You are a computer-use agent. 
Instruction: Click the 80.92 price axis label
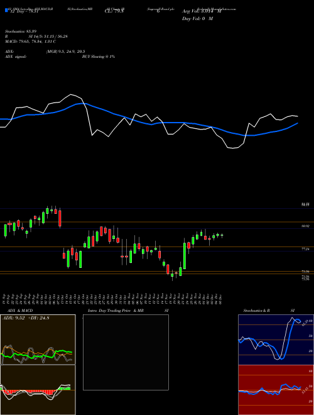coord(305,226)
